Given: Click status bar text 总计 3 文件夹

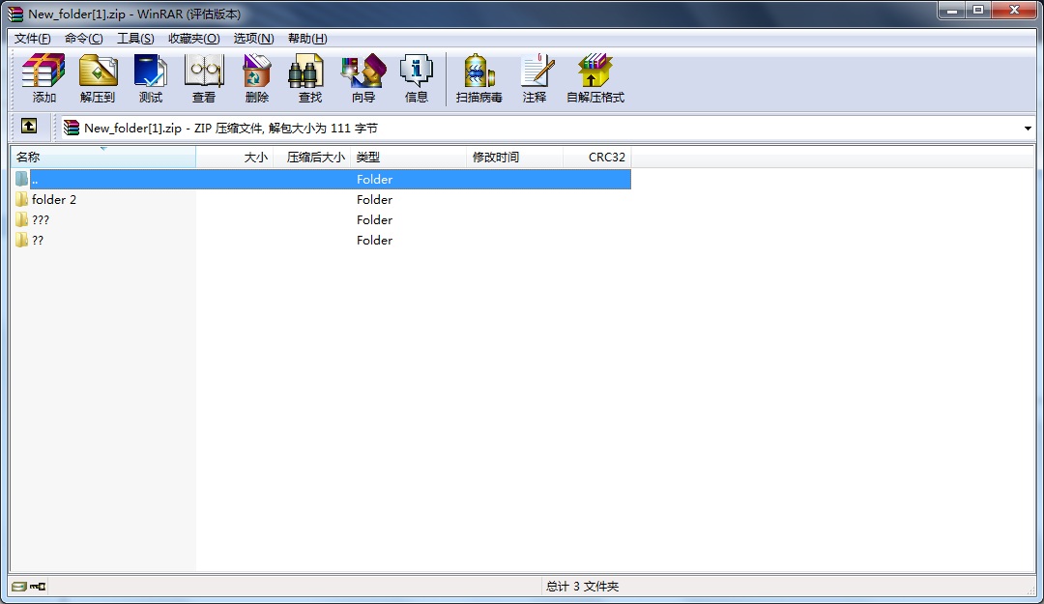Looking at the screenshot, I should point(582,587).
